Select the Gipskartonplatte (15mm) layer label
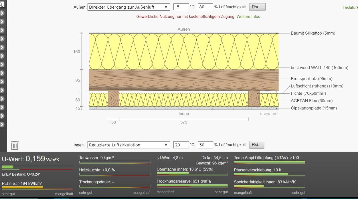The image size is (358, 199). 314,108
